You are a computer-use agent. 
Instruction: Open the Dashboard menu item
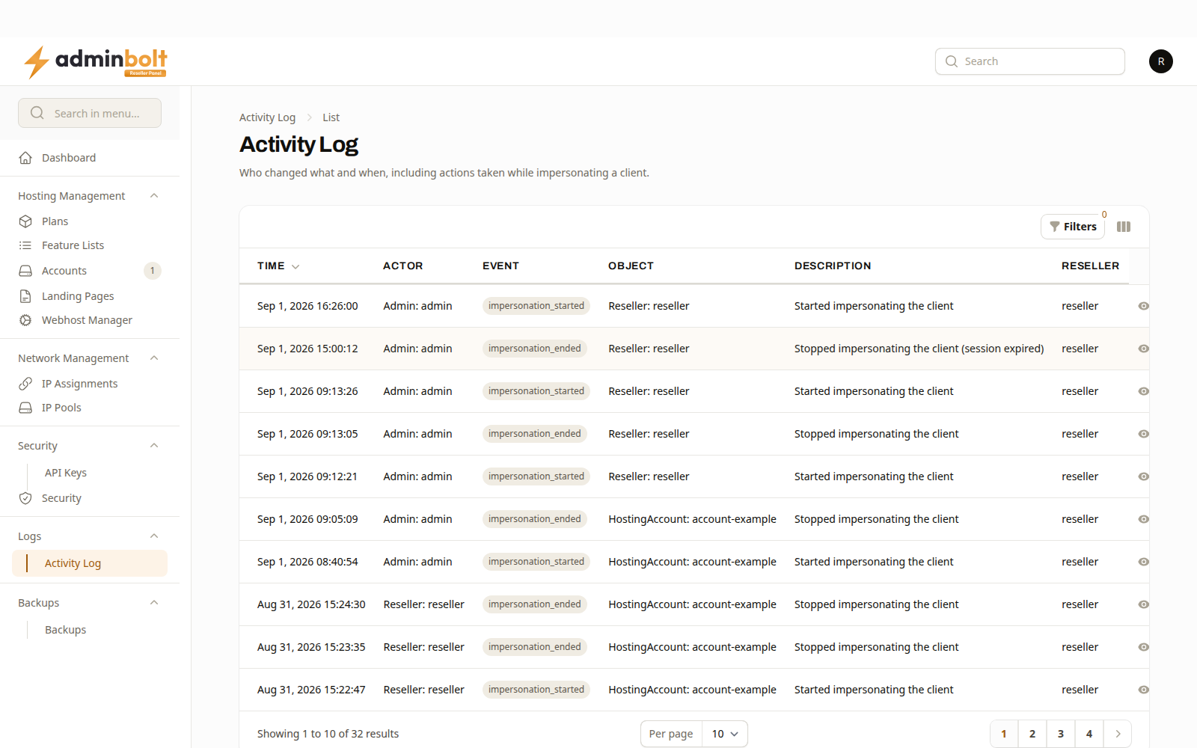90,158
